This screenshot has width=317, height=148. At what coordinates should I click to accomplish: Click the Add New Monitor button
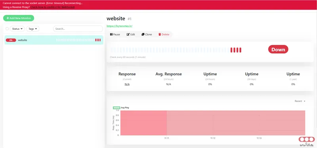coord(19,18)
